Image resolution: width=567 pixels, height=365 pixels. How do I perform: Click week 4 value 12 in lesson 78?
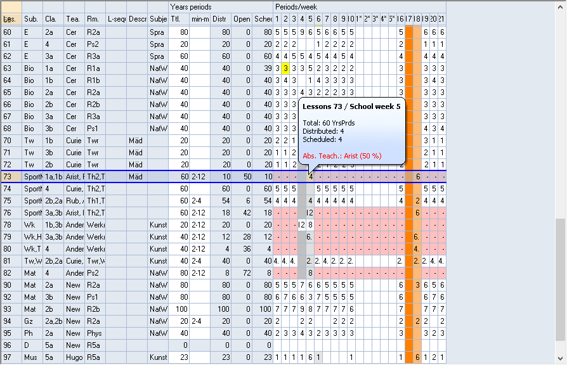(302, 225)
